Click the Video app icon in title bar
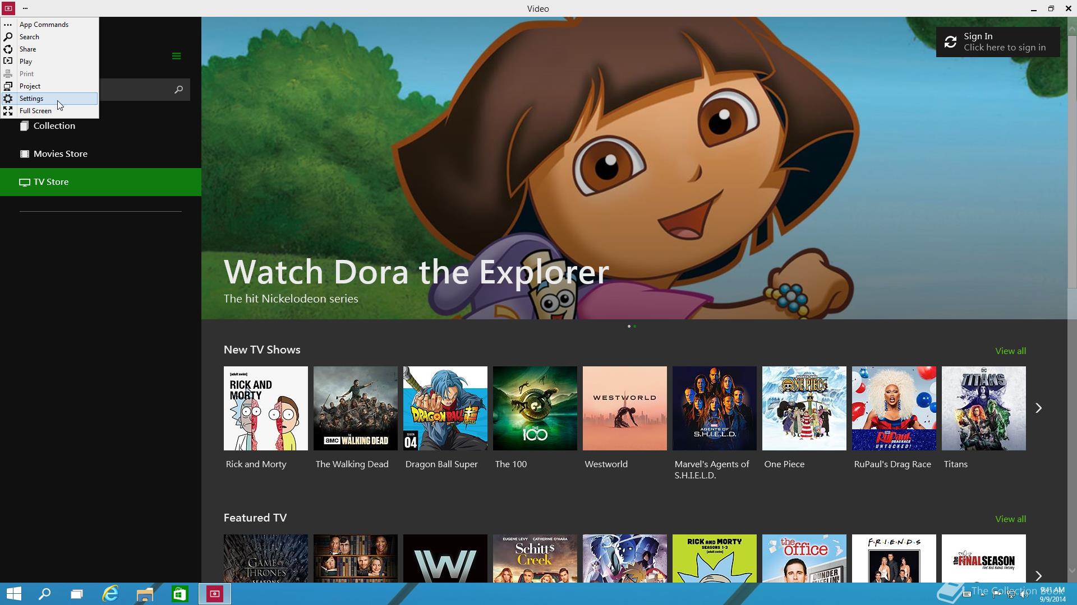Viewport: 1077px width, 605px height. (8, 8)
